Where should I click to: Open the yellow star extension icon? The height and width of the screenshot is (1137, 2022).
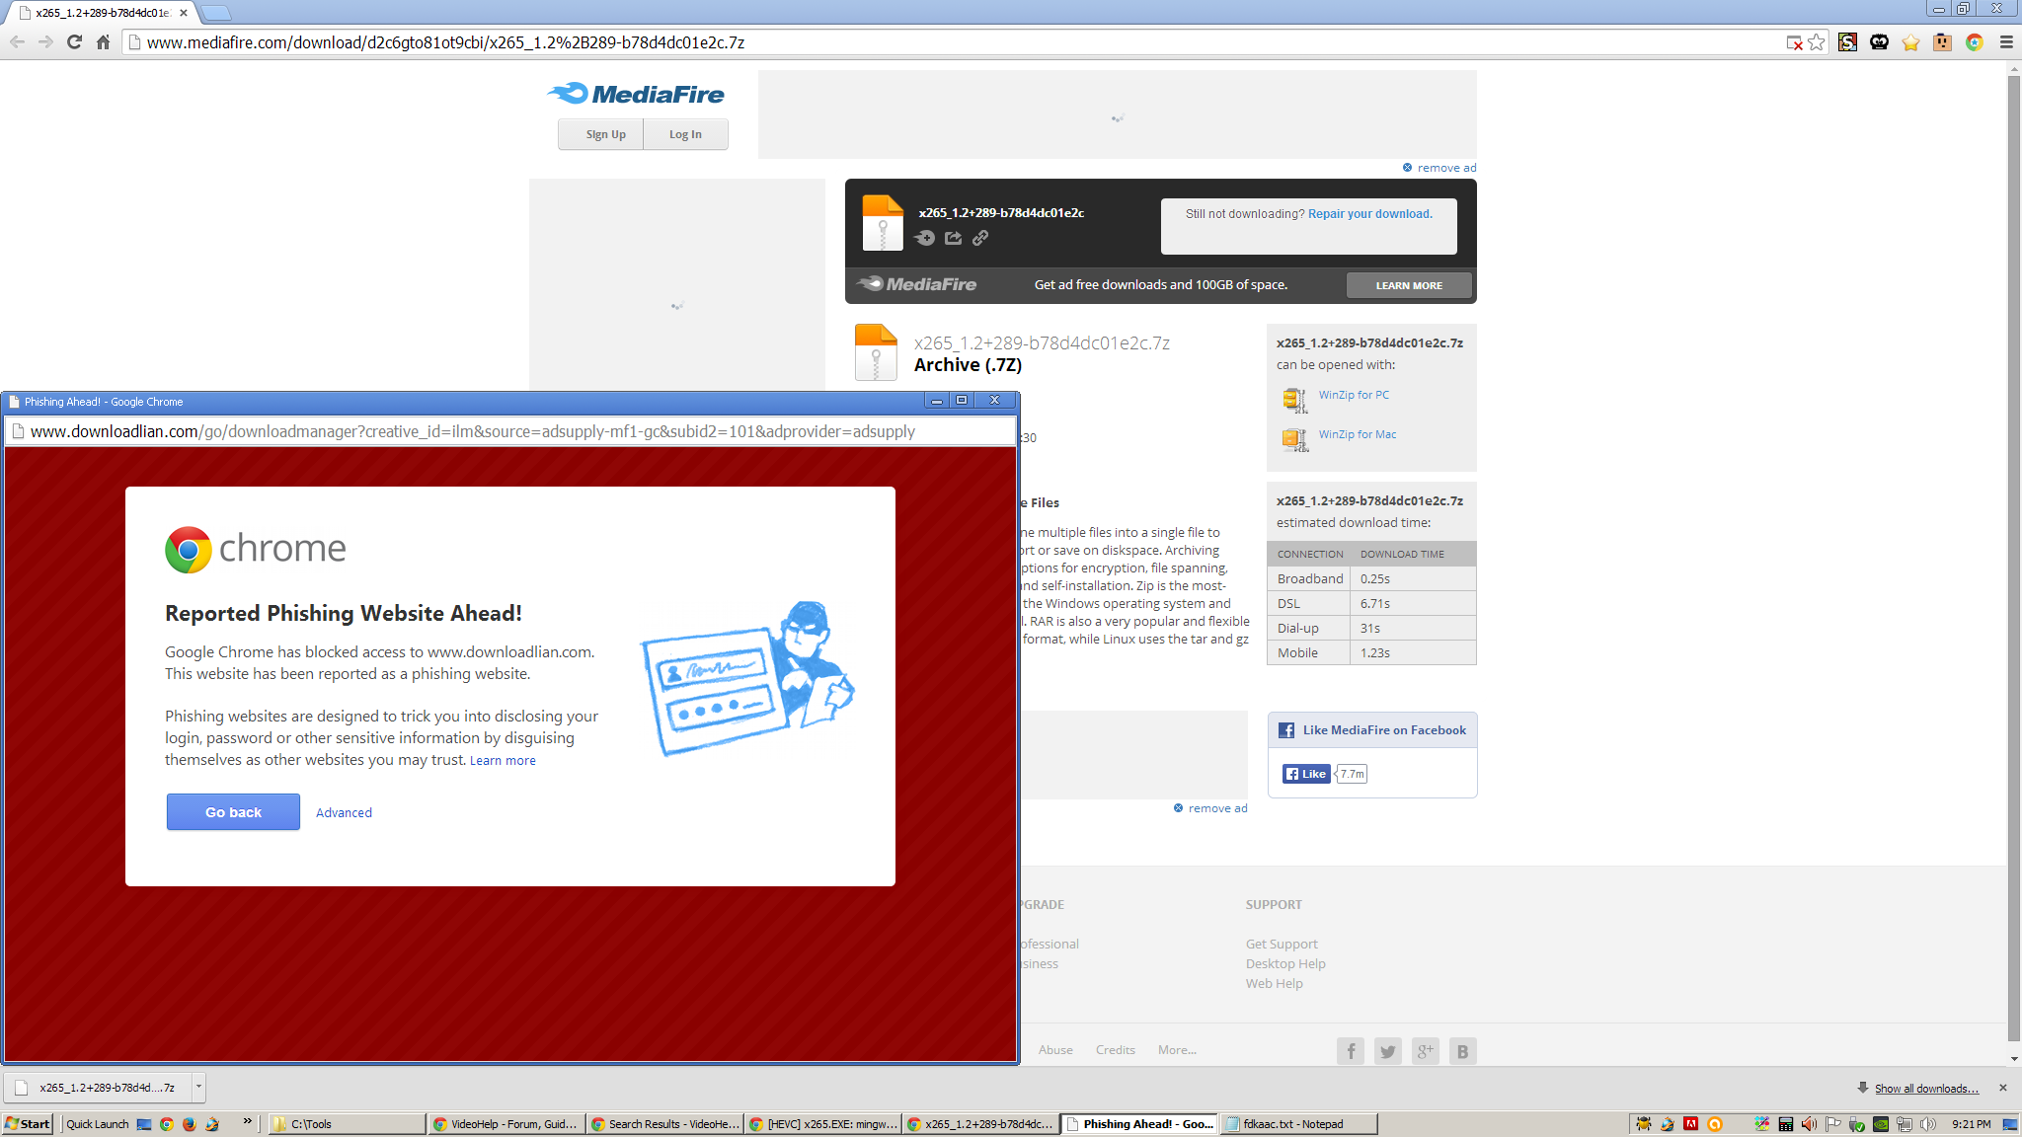[x=1910, y=42]
